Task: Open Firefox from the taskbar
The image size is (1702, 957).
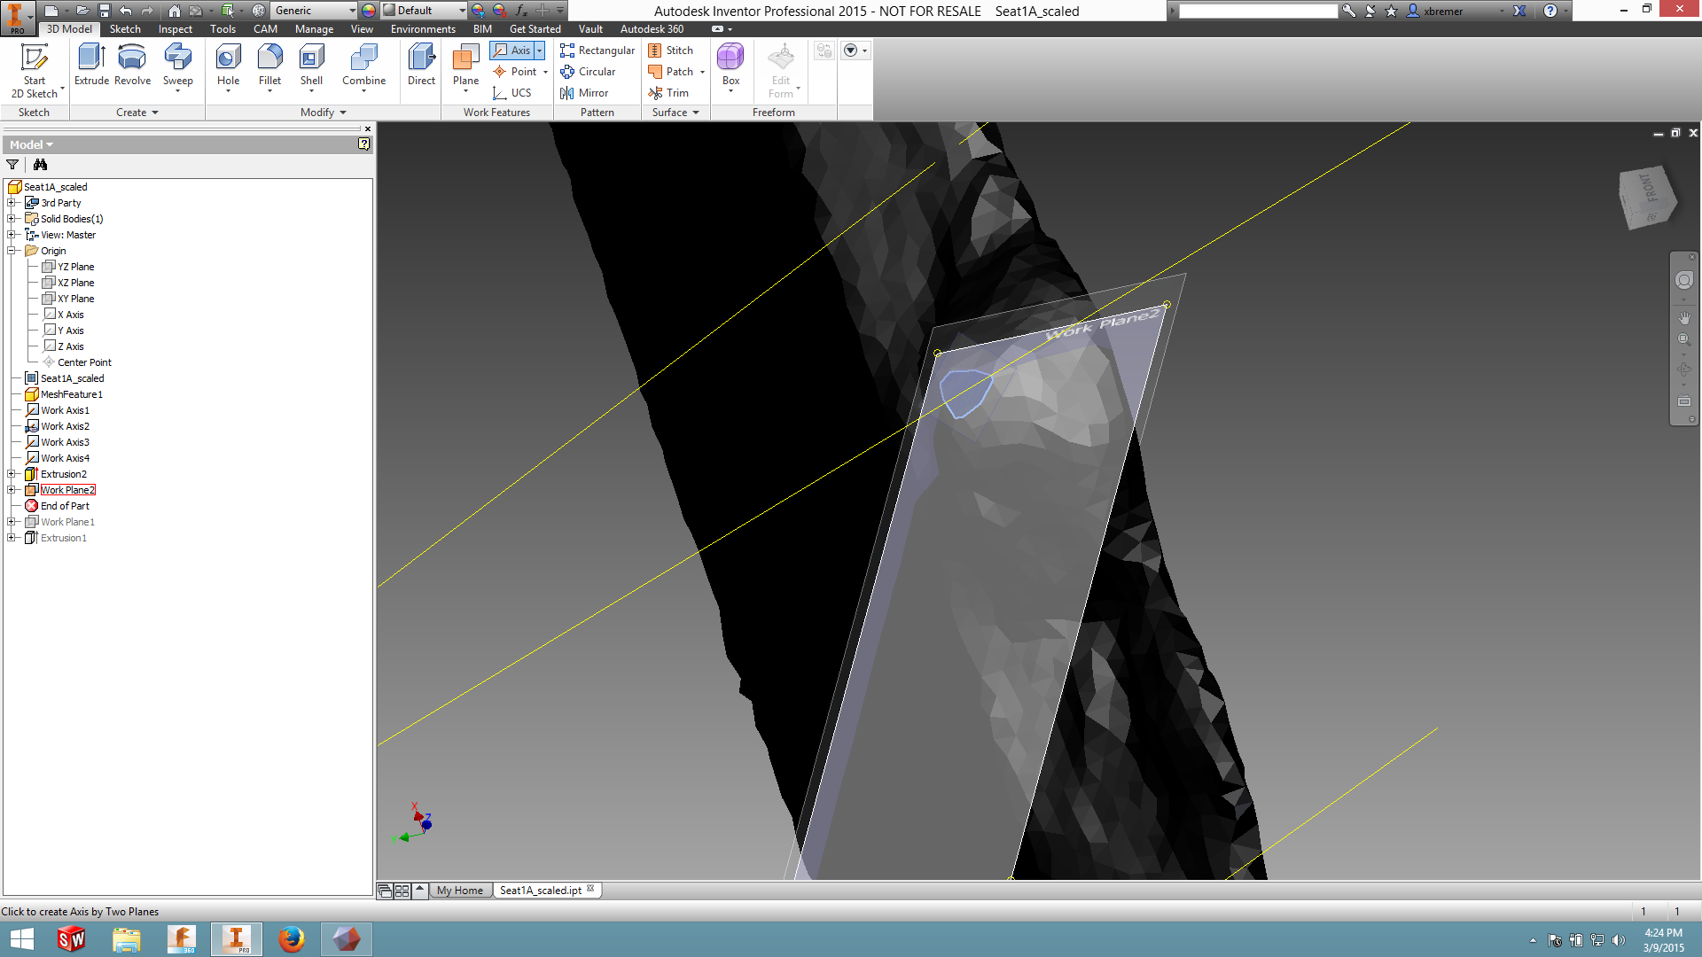Action: click(291, 938)
